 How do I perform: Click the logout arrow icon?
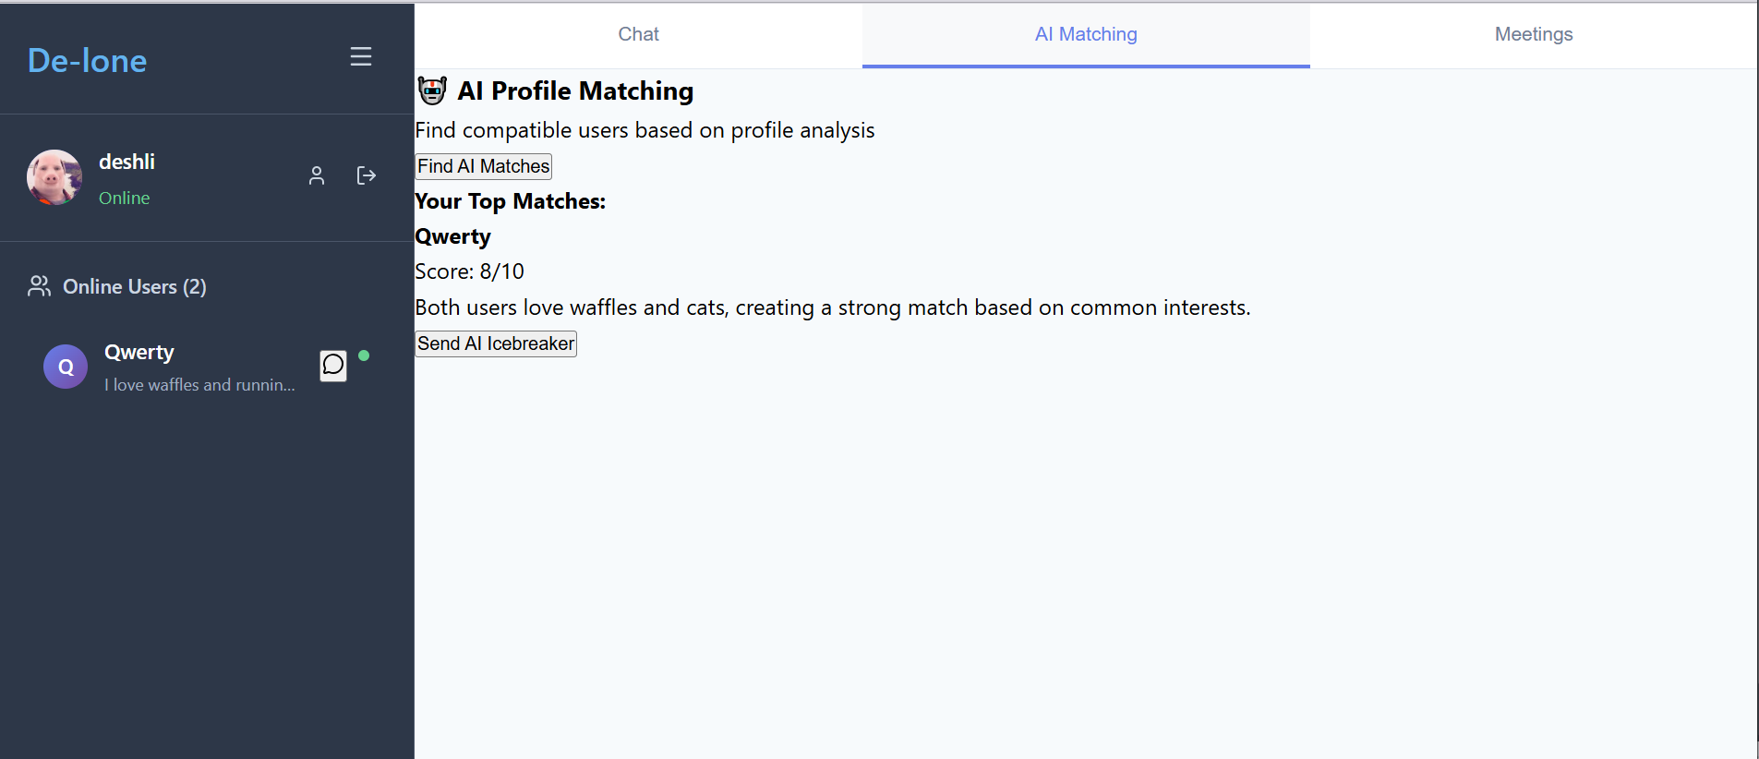point(367,175)
